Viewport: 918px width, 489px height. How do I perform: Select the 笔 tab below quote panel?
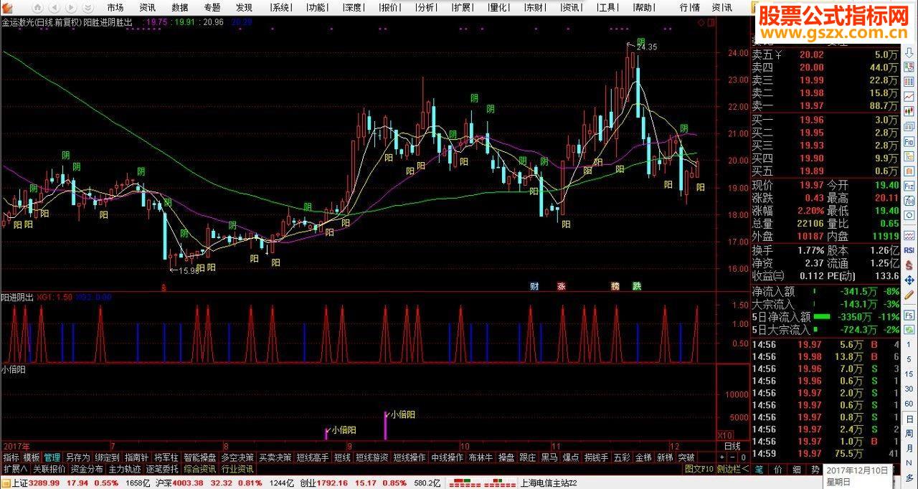[760, 470]
